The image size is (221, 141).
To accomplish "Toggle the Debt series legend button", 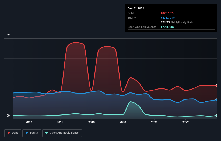I will click(x=13, y=133).
